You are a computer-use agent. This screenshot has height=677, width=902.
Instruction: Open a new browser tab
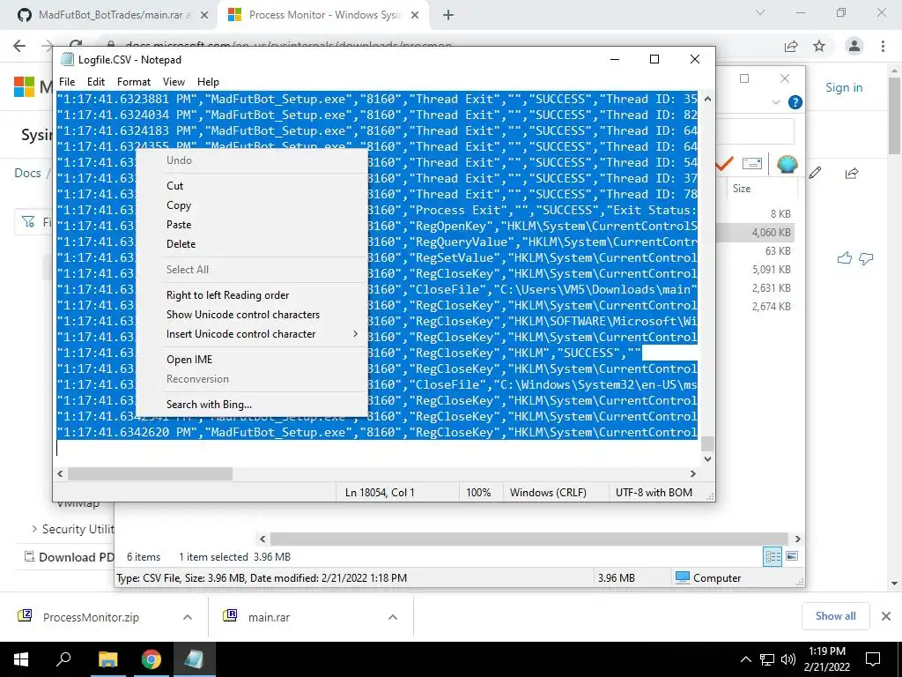[448, 16]
